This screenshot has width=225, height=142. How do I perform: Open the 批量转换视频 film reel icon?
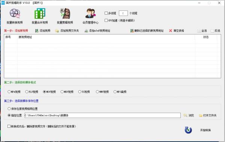point(15,13)
